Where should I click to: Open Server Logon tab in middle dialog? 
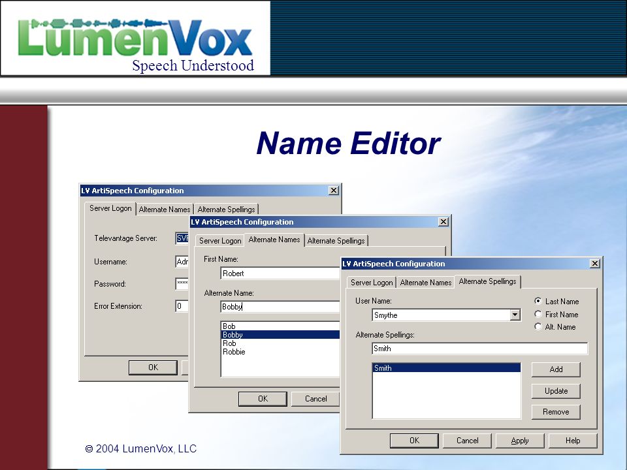pos(220,241)
